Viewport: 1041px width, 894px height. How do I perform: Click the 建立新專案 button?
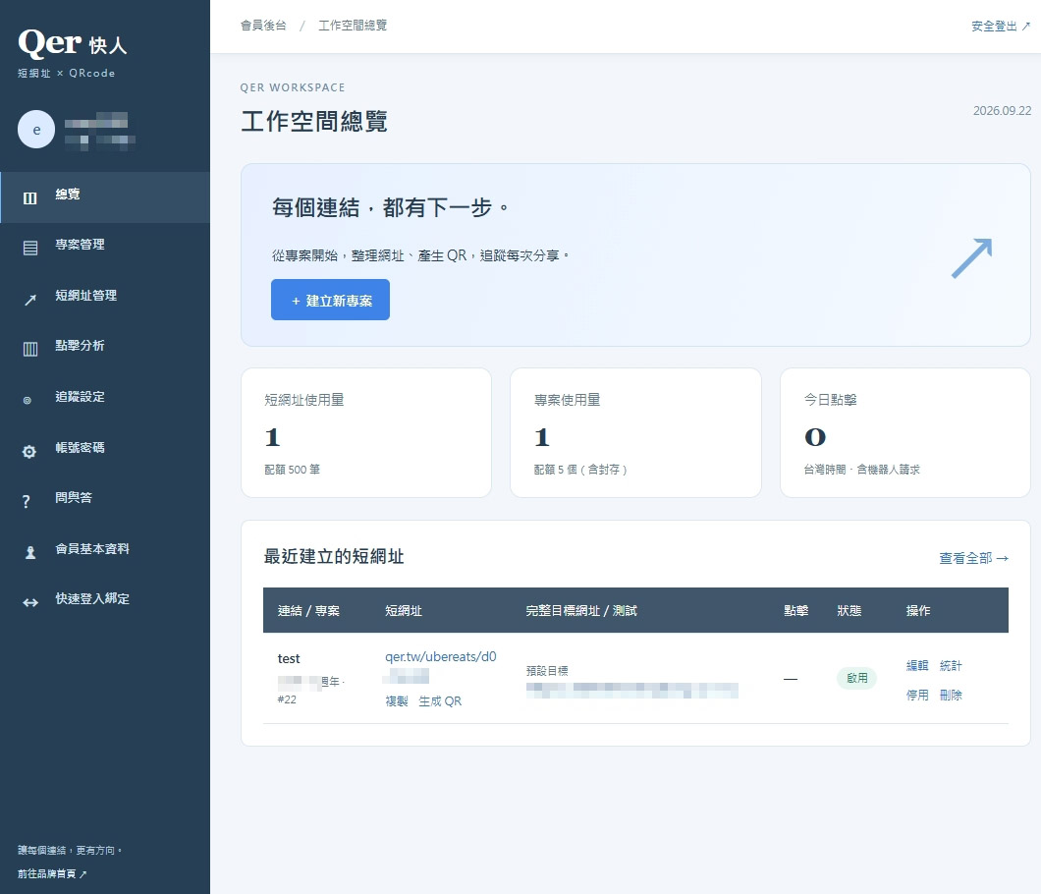(330, 301)
